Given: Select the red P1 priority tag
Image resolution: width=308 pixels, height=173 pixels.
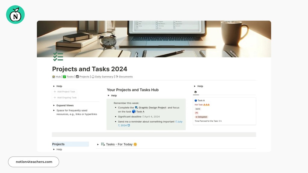Looking at the screenshot, I should point(196,113).
